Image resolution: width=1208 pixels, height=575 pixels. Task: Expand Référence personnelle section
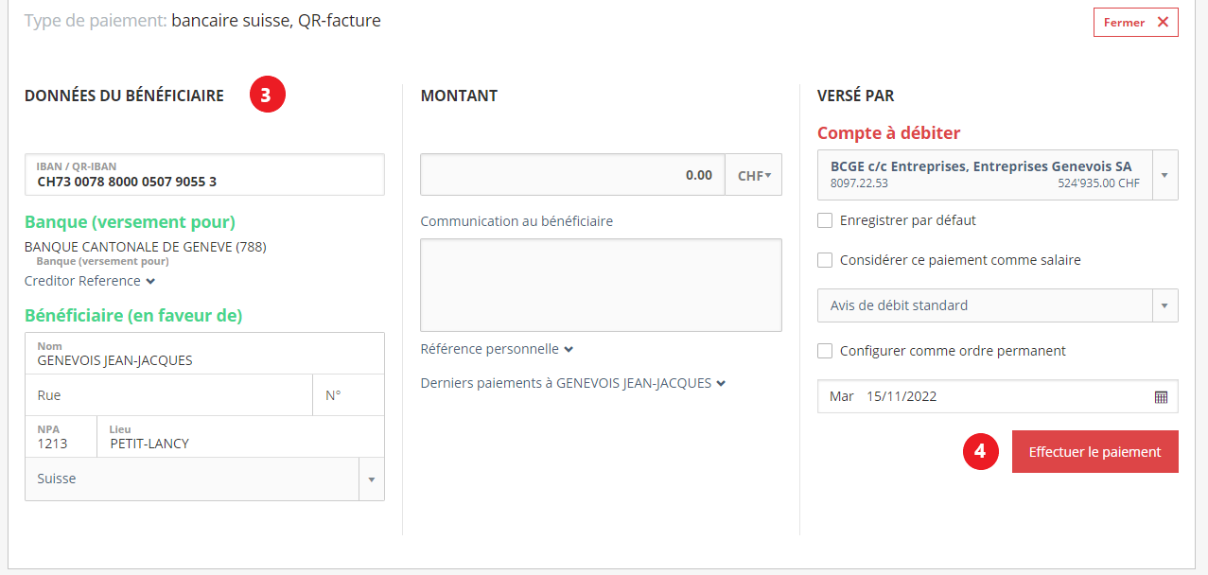[497, 349]
